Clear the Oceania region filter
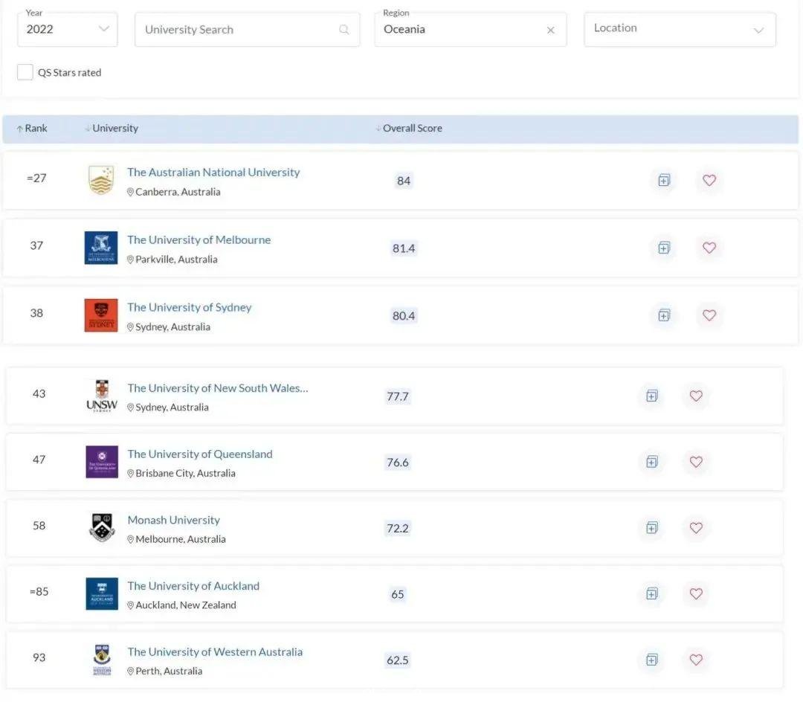This screenshot has width=803, height=705. [550, 30]
